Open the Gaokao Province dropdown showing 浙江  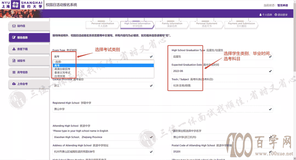(x=103, y=86)
